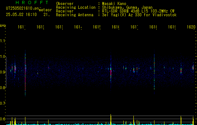Select the RTL-SDR SDR# 103.2MHz CW receiver text
Viewport: 197px width, 125px height.
coord(138,11)
